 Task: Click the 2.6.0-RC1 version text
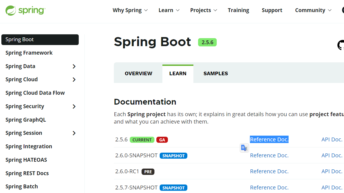[x=127, y=171]
